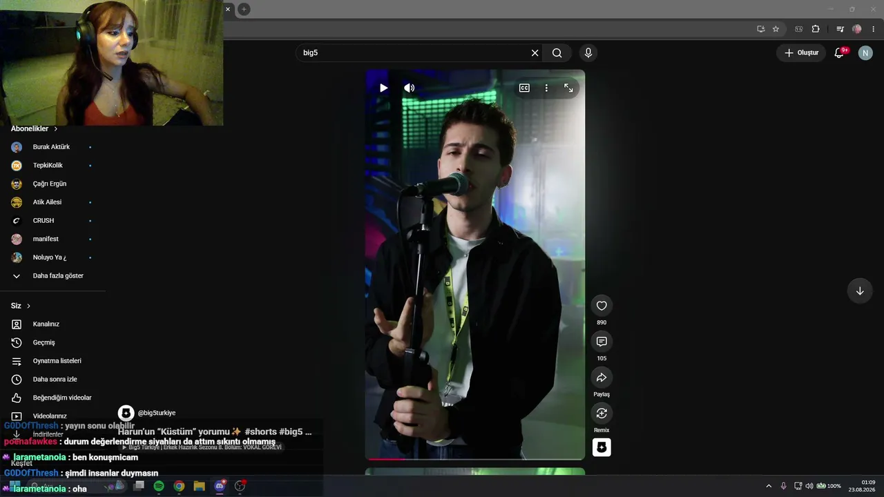Open the YouTube account avatar menu
Image resolution: width=884 pixels, height=497 pixels.
(865, 52)
